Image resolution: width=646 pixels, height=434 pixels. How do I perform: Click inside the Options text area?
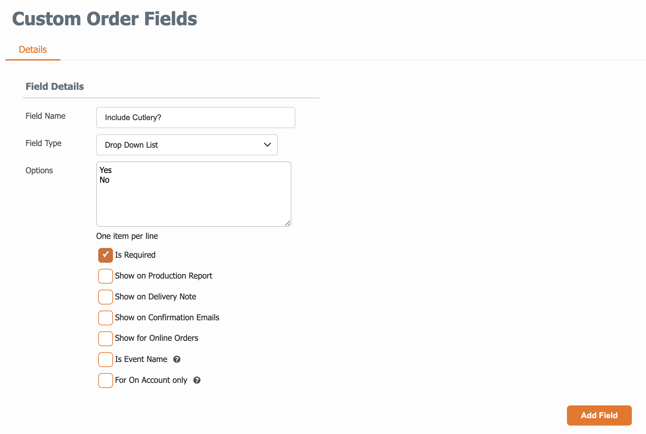194,194
